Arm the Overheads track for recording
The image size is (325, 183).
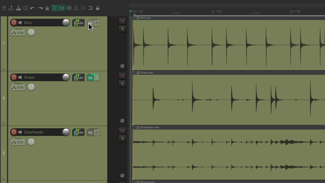click(14, 132)
